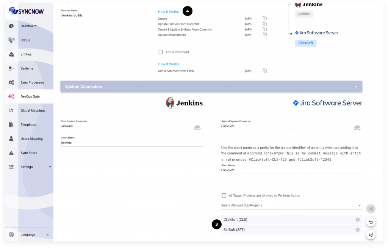Search First System Connector with binoculars icon
The width and height of the screenshot is (388, 248).
click(197, 128)
